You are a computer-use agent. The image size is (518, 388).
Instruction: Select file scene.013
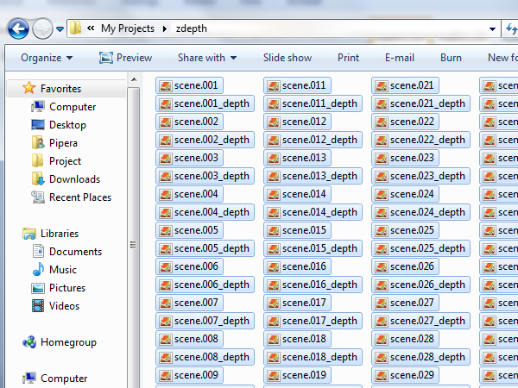click(297, 158)
